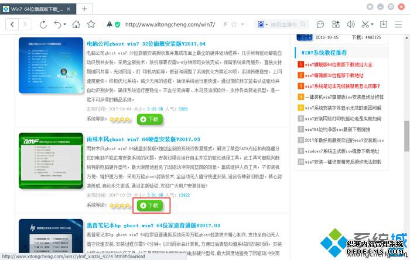The image size is (410, 260).
Task: Open the extensions grid plus icon
Action: pyautogui.click(x=336, y=25)
